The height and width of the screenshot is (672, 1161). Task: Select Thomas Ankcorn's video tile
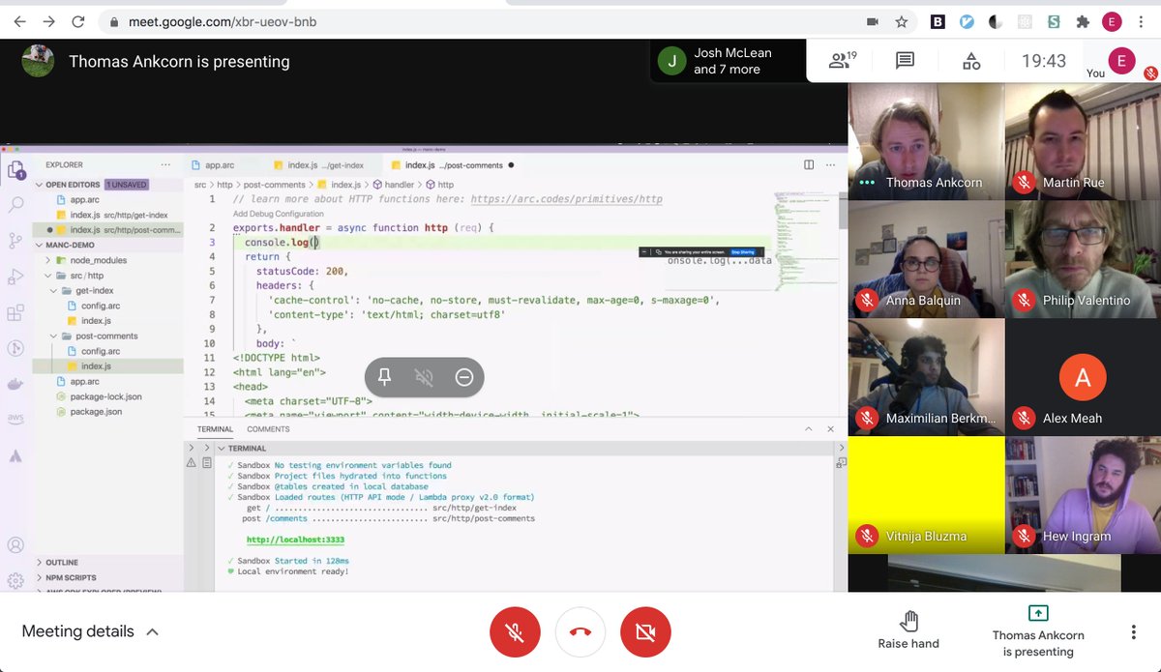click(926, 141)
